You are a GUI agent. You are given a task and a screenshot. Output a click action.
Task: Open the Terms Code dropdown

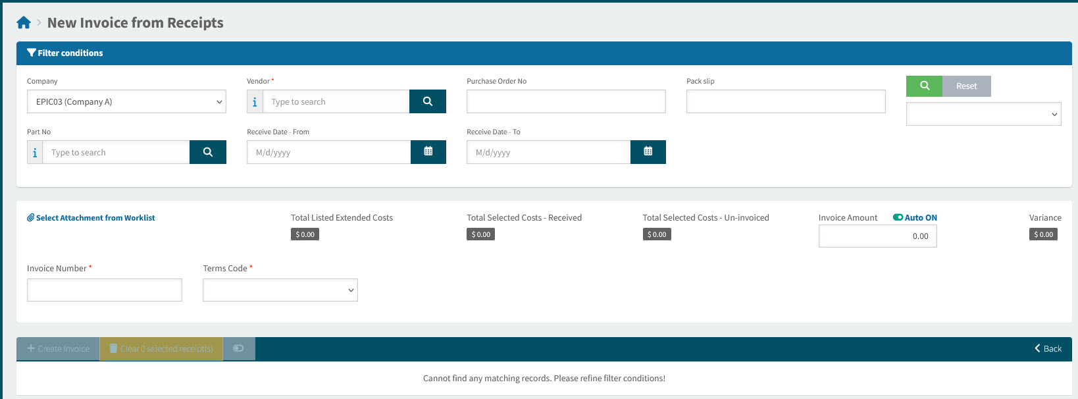pos(280,290)
